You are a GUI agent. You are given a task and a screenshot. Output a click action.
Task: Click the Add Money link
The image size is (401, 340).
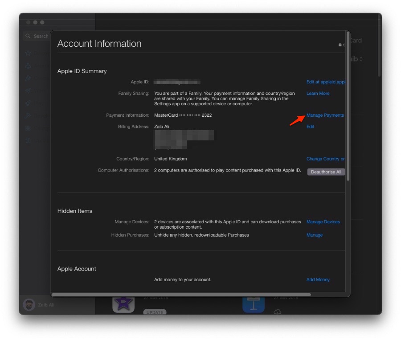[318, 280]
